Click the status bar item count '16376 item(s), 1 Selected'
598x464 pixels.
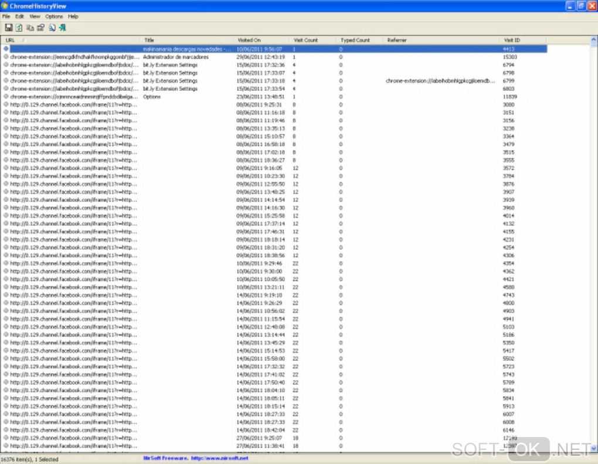30,459
